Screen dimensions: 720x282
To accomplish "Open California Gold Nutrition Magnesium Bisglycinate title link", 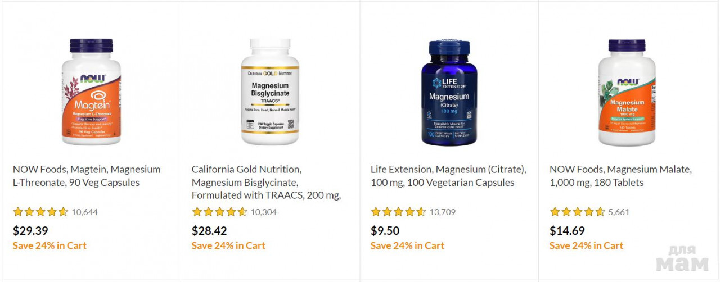I will (267, 183).
